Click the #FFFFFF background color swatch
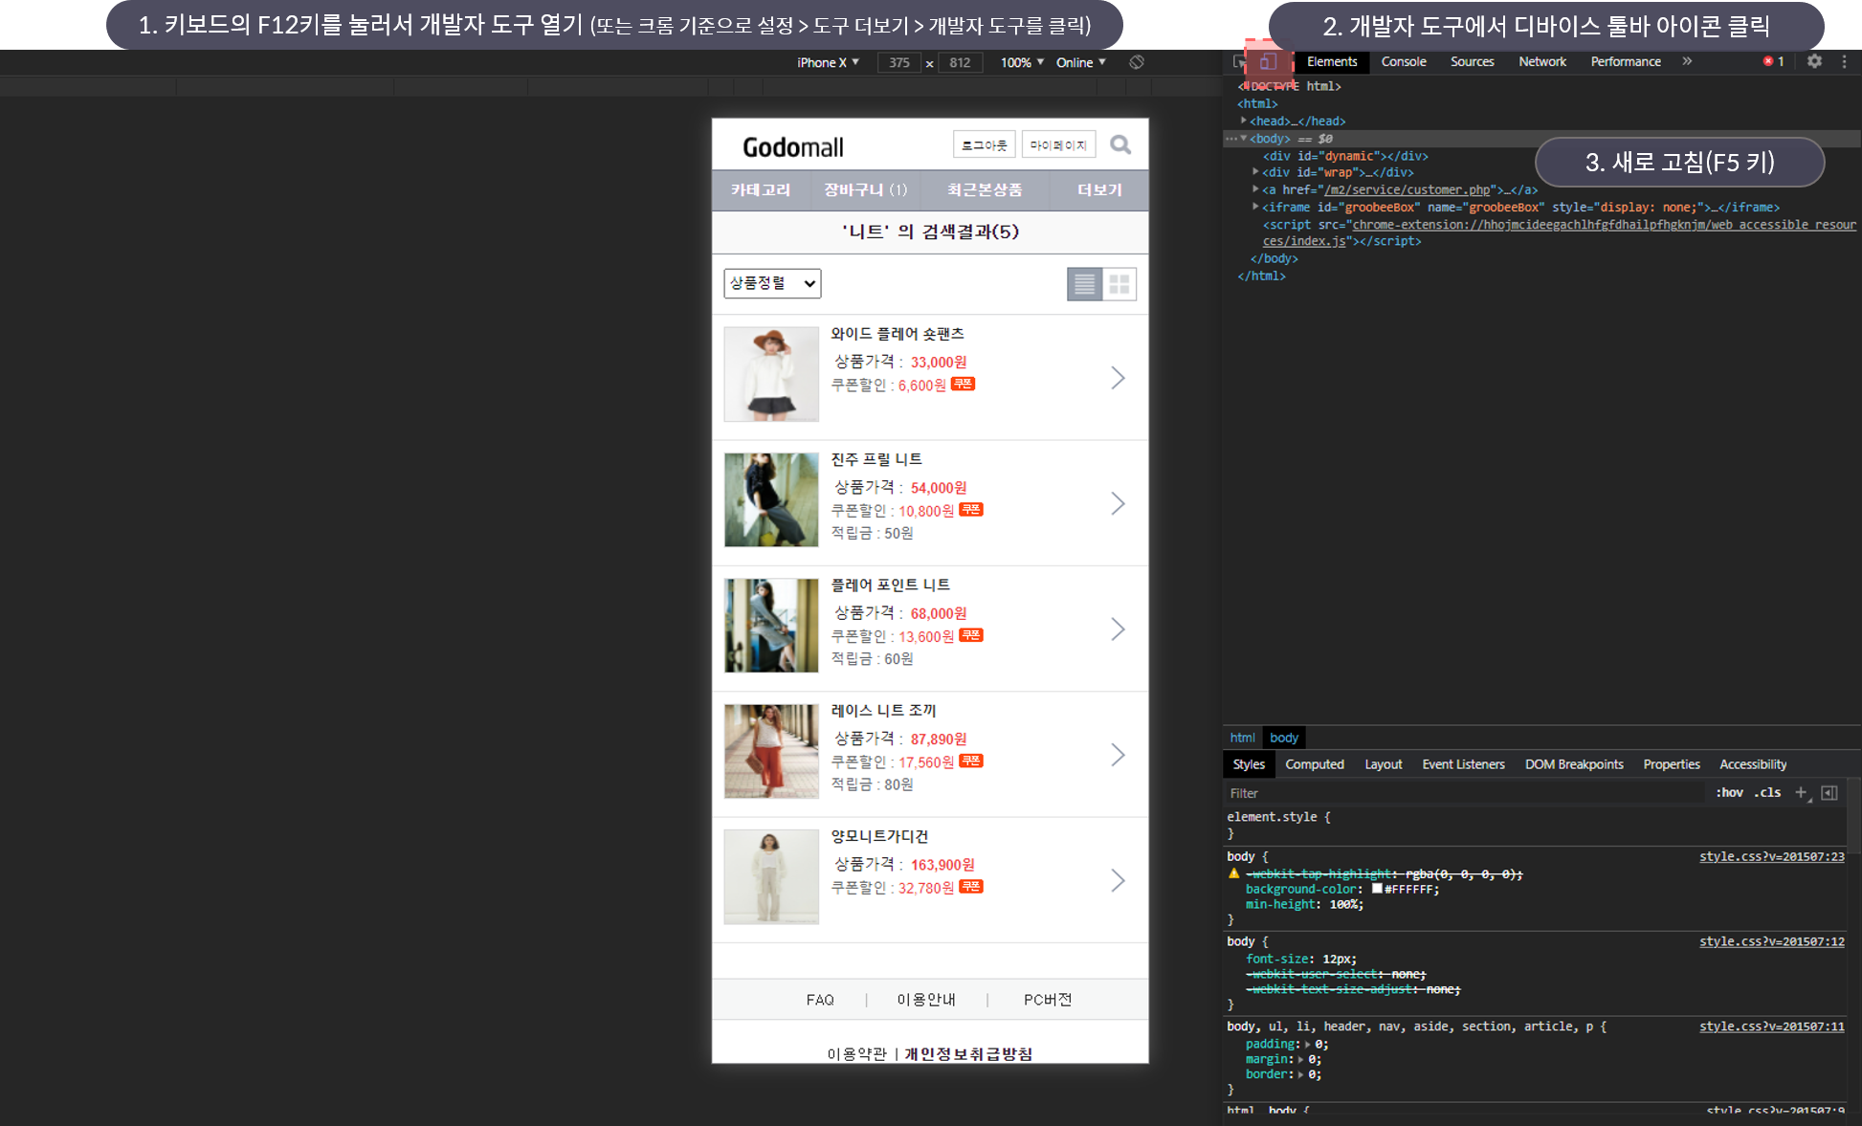Screen dimensions: 1862x1126 click(1377, 889)
